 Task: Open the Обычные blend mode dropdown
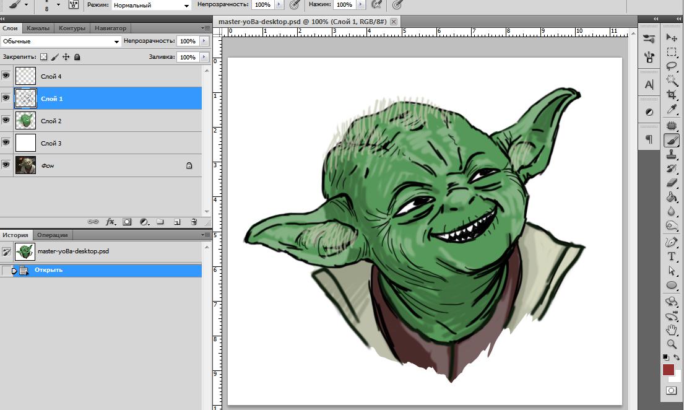click(61, 41)
